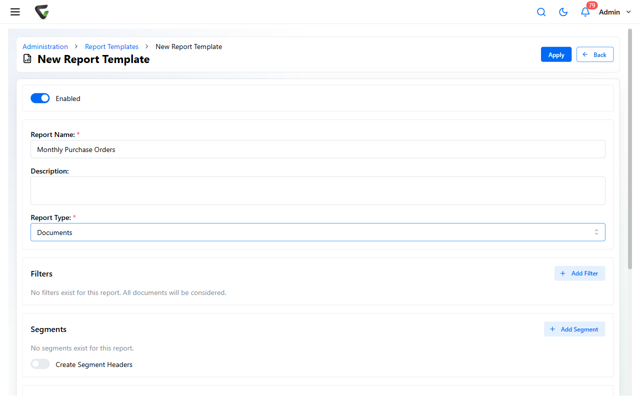
Task: Turn on Create Segment Headers
Action: click(40, 364)
